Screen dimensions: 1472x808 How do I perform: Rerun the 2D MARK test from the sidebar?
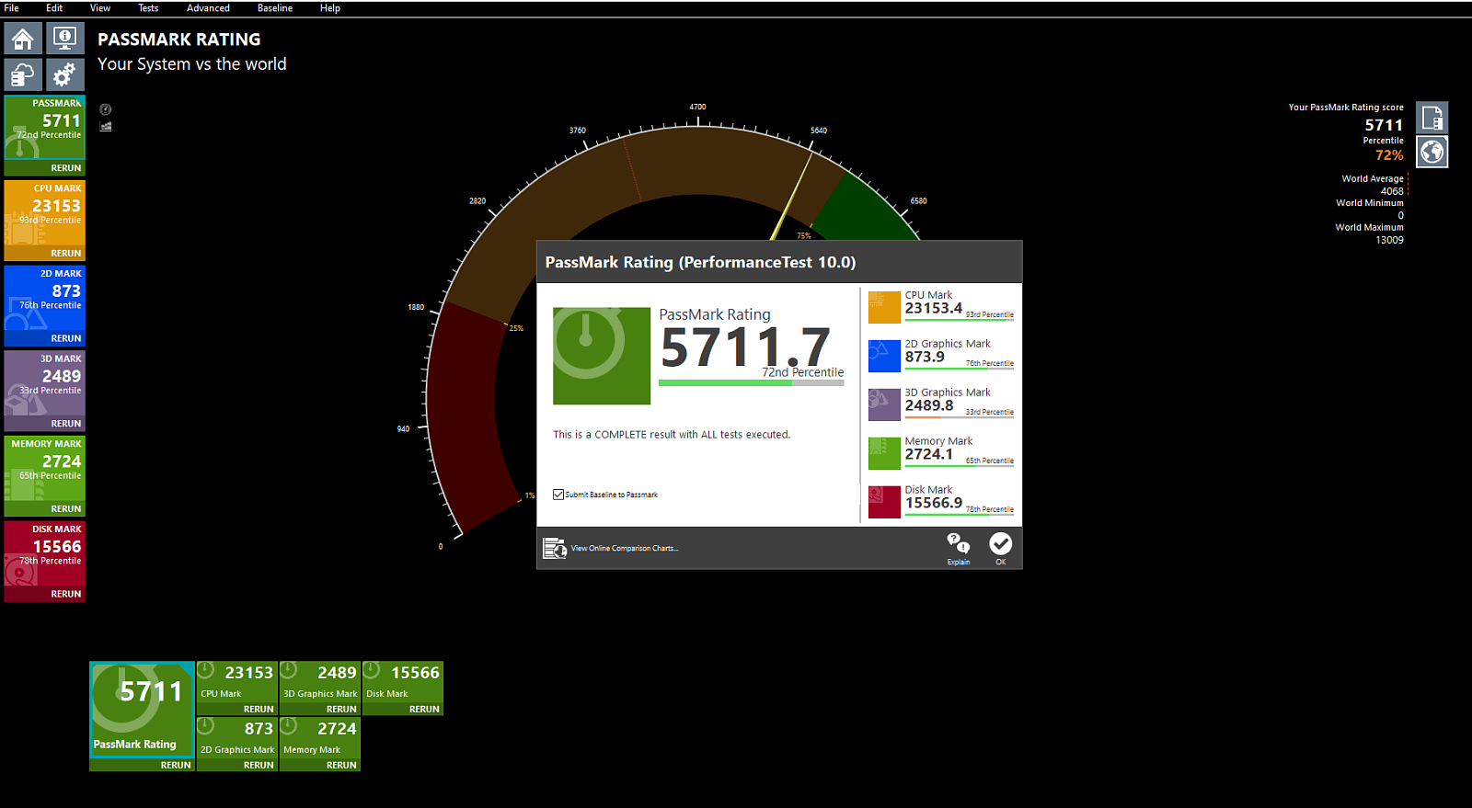tap(66, 338)
